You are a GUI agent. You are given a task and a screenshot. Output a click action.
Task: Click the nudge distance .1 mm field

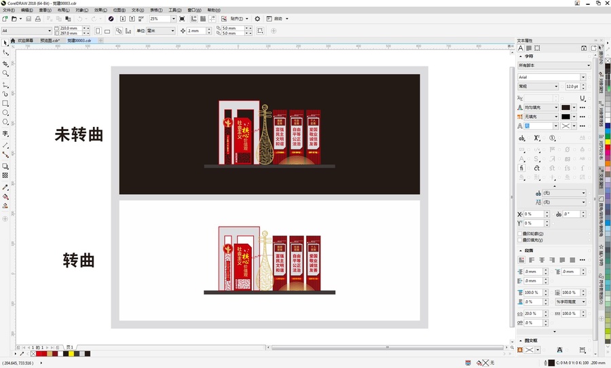click(196, 31)
